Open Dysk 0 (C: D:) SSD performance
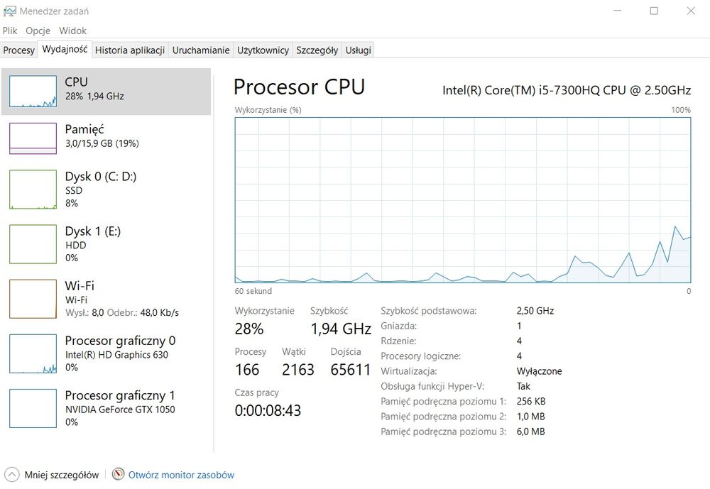 click(33, 189)
